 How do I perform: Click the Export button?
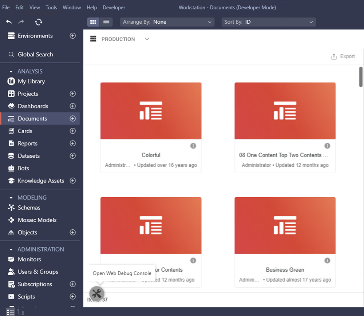point(343,56)
